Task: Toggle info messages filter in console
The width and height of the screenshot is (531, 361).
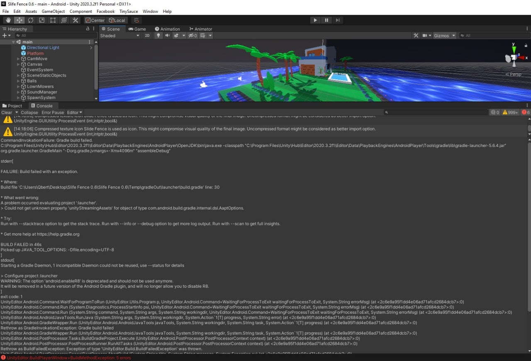Action: pos(495,112)
